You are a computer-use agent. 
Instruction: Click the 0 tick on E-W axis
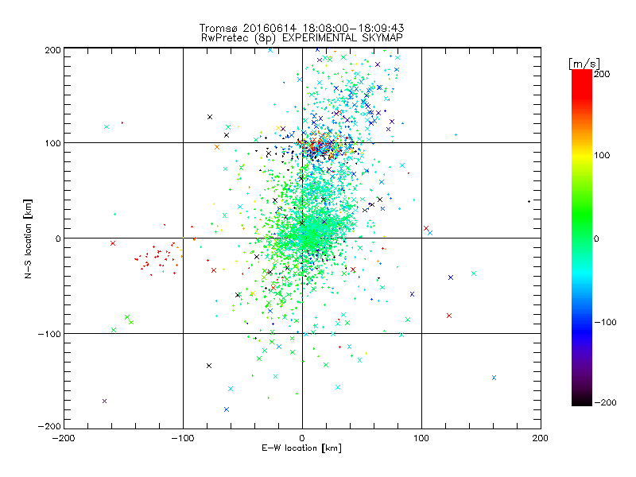point(302,438)
